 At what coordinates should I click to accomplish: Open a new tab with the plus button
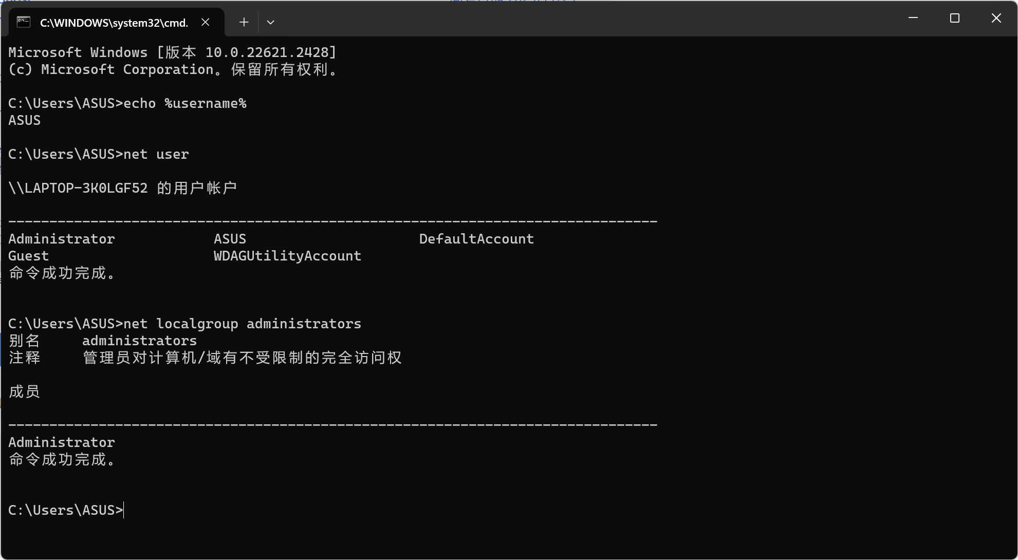click(244, 22)
